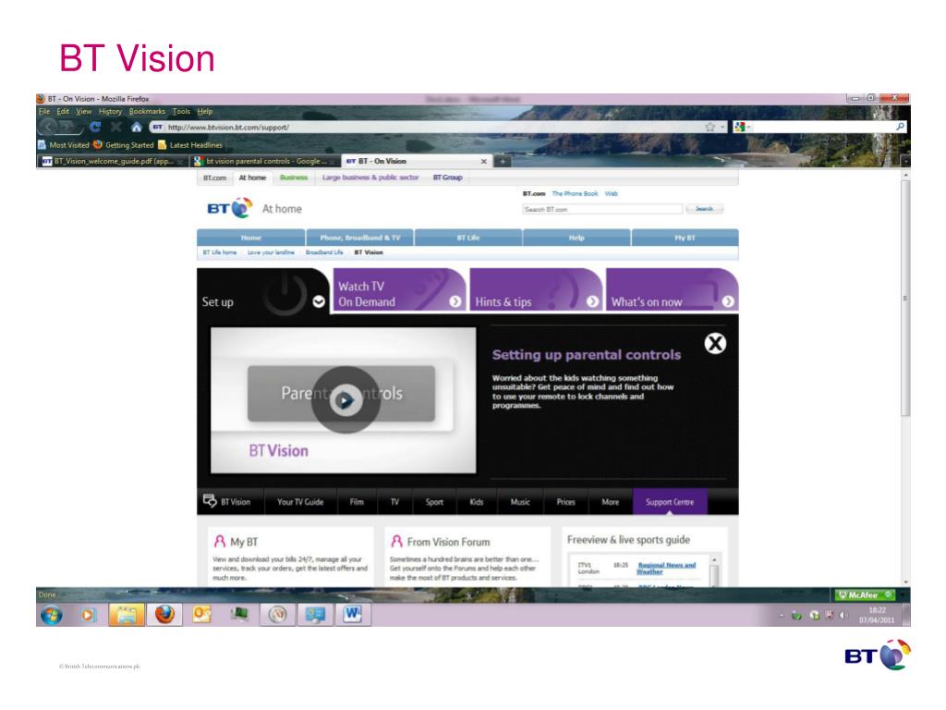Image resolution: width=946 pixels, height=710 pixels.
Task: Open the Windows Start menu
Action: coord(52,615)
